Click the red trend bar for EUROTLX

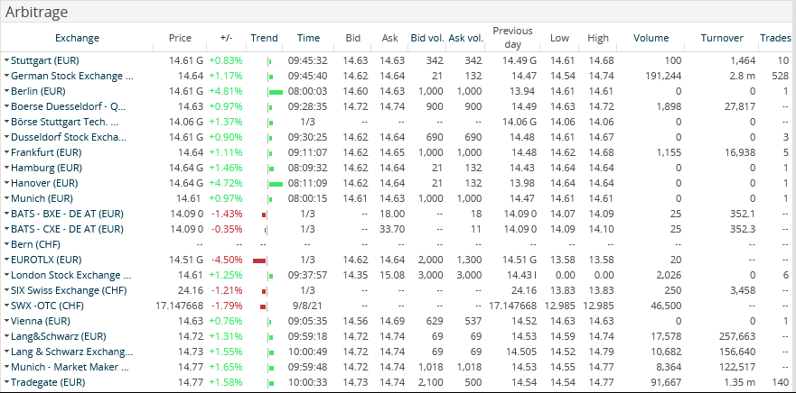260,260
